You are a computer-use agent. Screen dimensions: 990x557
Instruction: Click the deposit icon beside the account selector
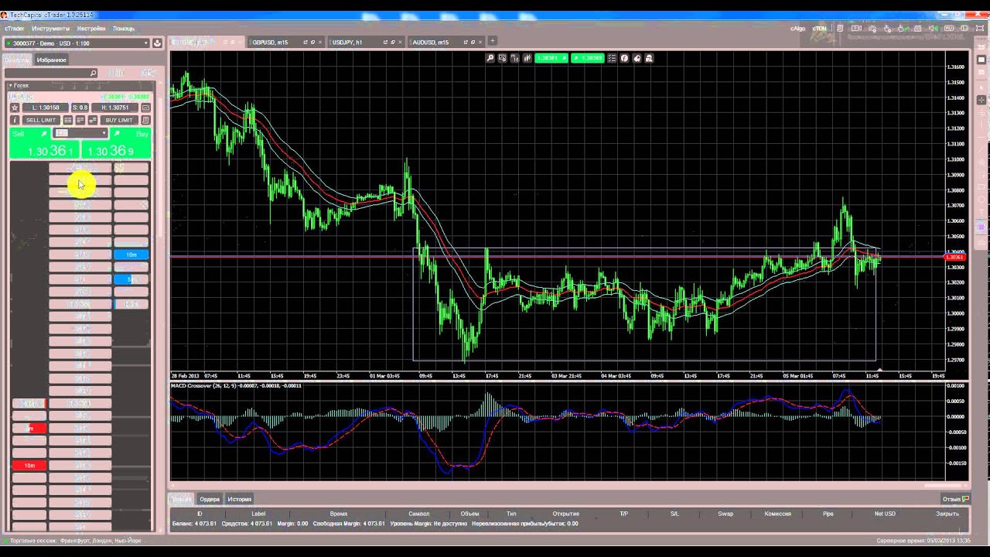click(x=158, y=43)
